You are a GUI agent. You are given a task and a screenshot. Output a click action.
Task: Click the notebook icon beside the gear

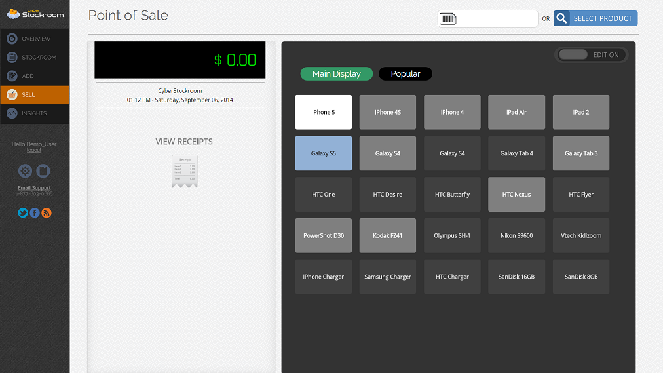[43, 171]
